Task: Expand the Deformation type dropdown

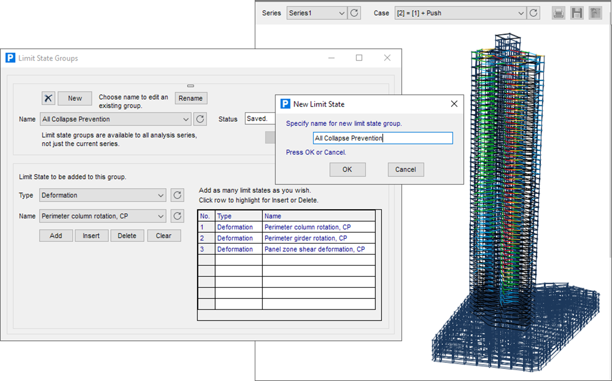Action: point(161,195)
